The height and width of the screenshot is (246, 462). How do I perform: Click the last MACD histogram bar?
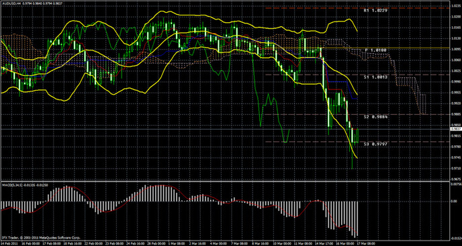point(357,218)
